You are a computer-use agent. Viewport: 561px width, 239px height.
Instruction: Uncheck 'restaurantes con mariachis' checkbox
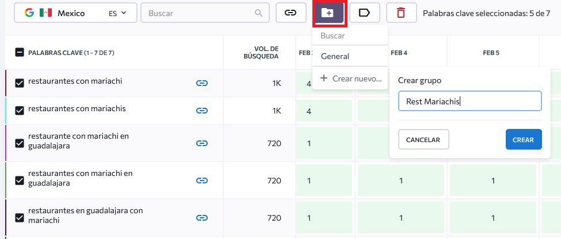(20, 111)
